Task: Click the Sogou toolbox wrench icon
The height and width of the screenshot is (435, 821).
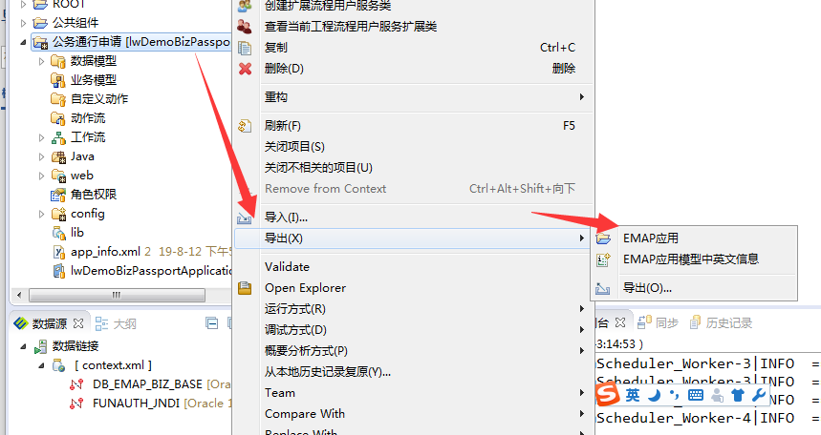Action: coord(759,395)
